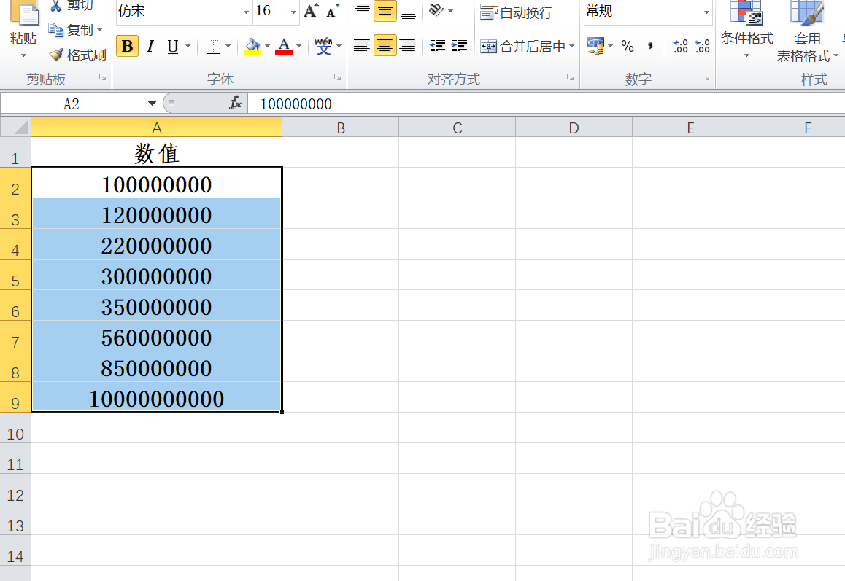Open the 剪贴板 clipboard dialog launcher
The image size is (845, 581).
[x=102, y=77]
